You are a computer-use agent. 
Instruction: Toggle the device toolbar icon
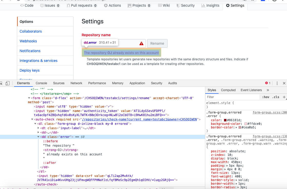(7, 83)
